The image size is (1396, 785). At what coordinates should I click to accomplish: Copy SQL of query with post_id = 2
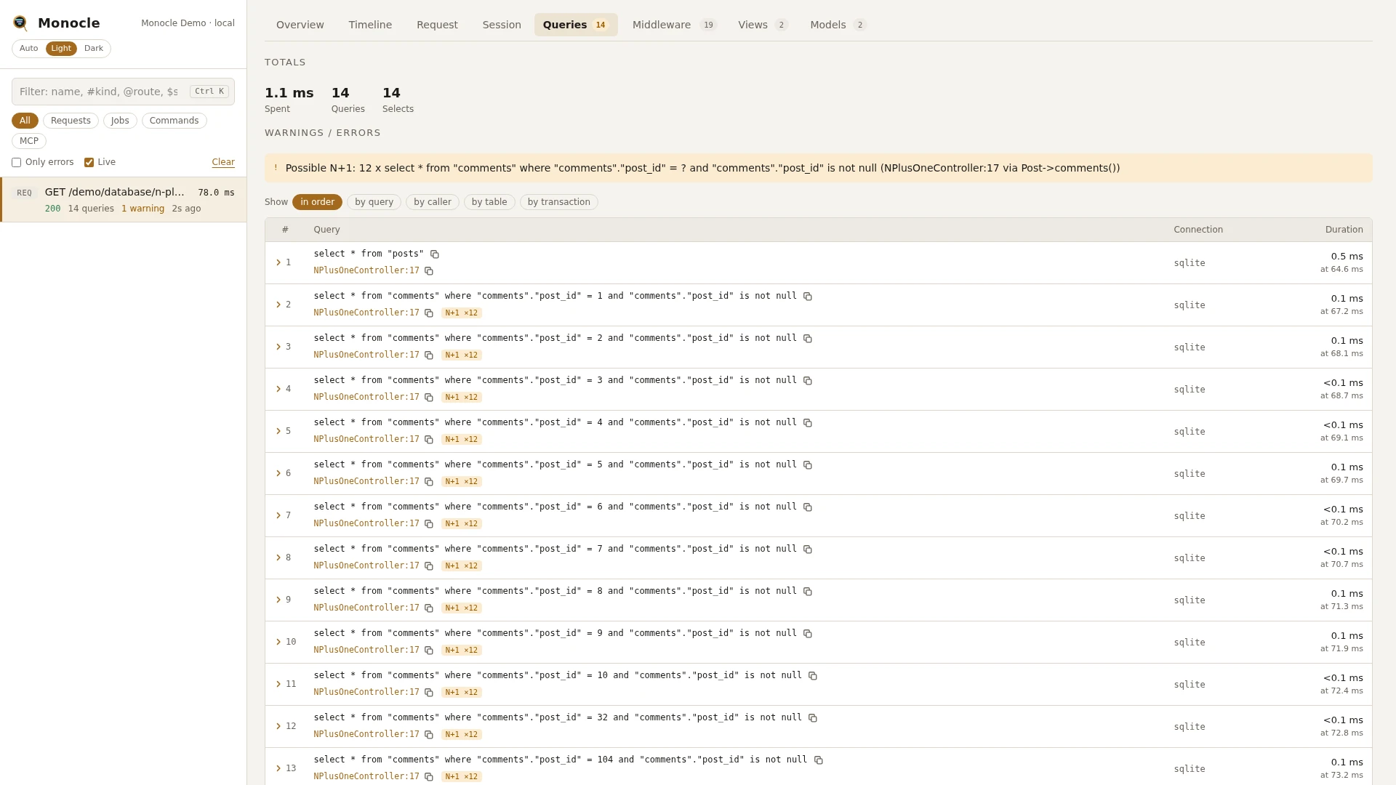[808, 339]
